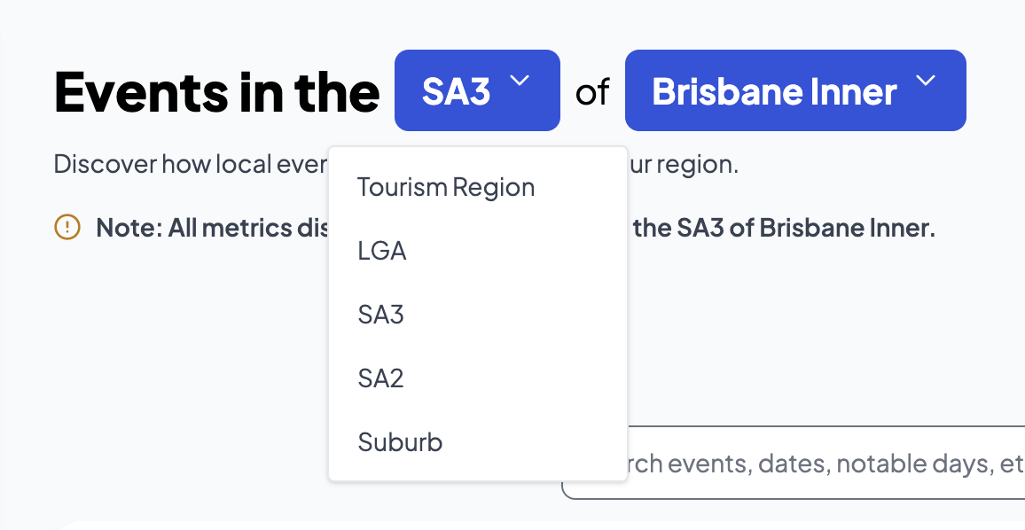Screen dimensions: 1025x530
Task: Choose the LGA option
Action: coord(382,252)
